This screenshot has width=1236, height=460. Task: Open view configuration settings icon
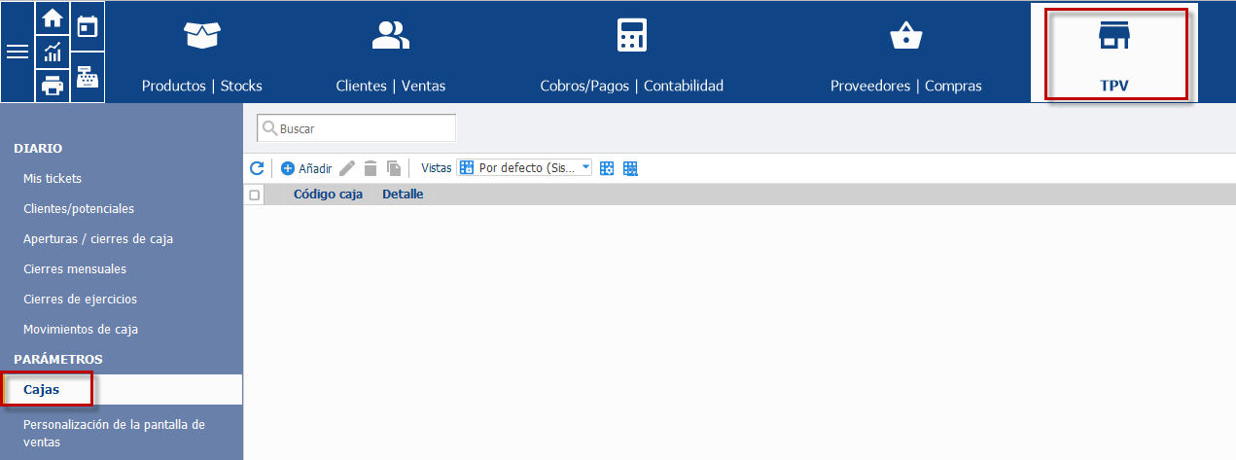(x=607, y=168)
